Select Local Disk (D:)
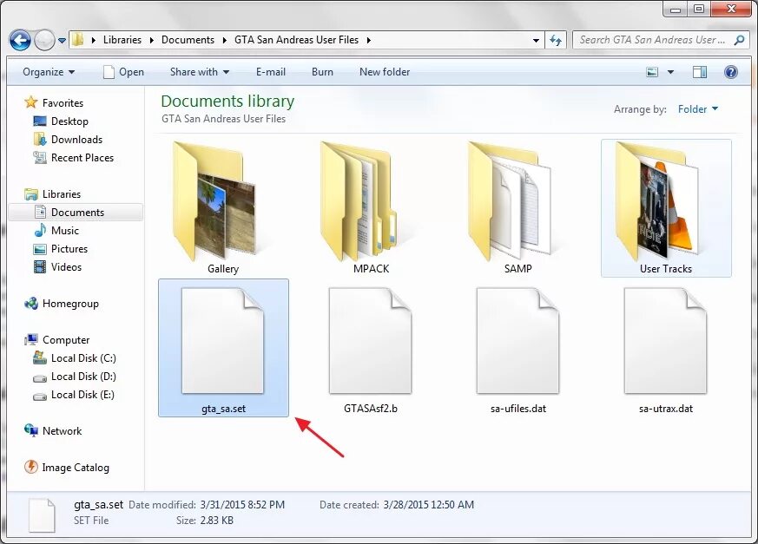Screen dimensions: 758x544 click(75, 377)
